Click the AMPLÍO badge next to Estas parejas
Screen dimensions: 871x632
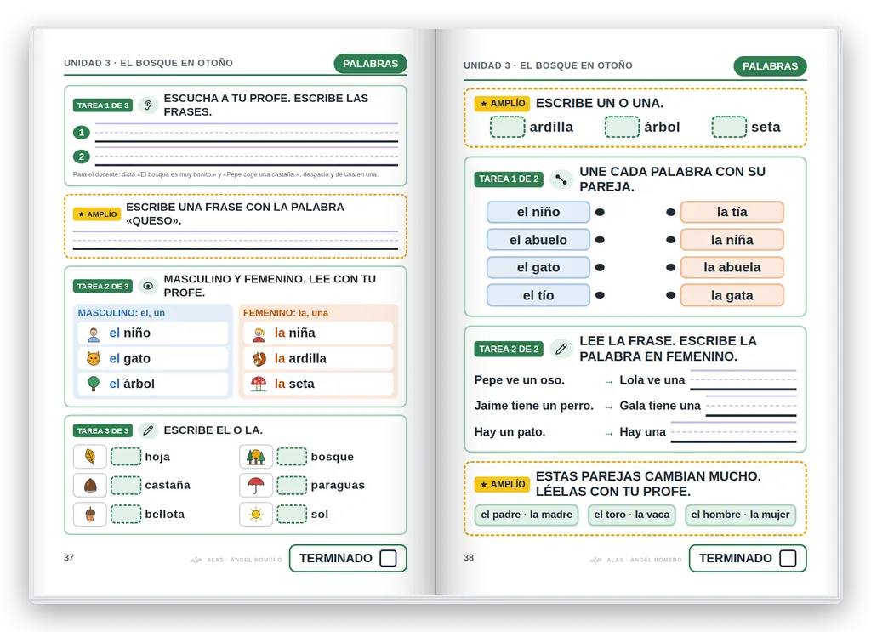[x=502, y=484]
